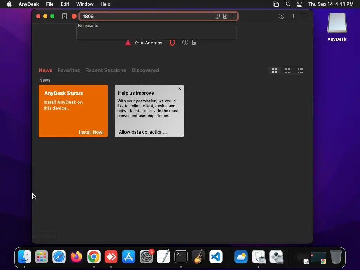Select the tiles view layout
This screenshot has width=360, height=270.
click(x=274, y=70)
